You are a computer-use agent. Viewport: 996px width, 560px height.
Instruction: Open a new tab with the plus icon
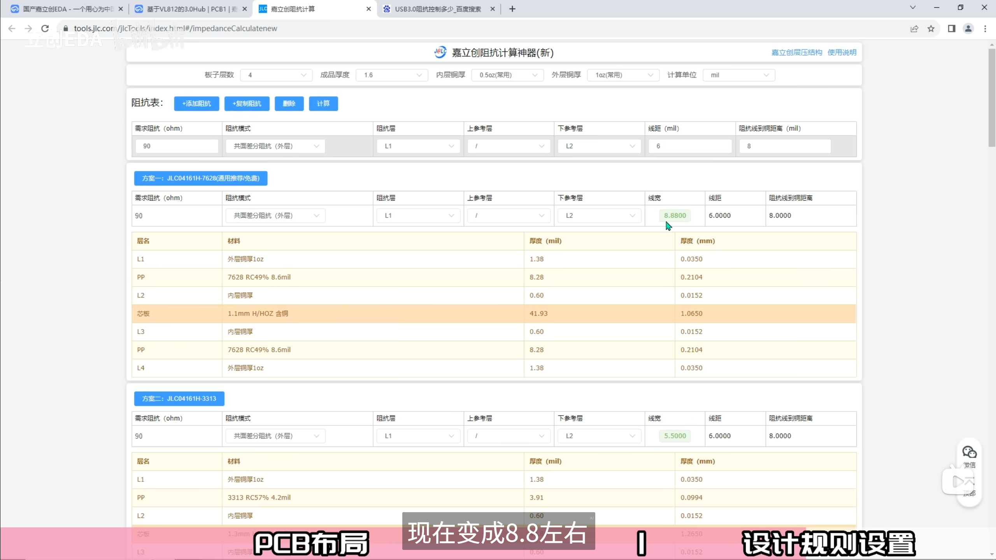pos(512,9)
